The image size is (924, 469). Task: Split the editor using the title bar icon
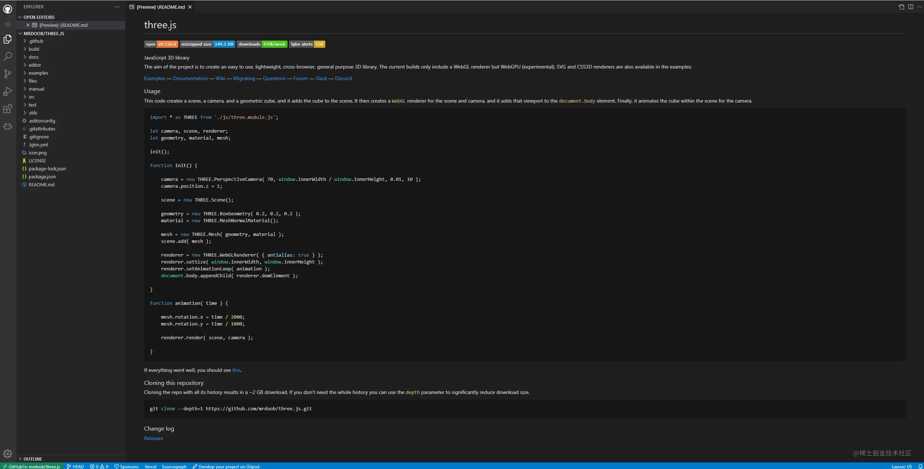(911, 7)
